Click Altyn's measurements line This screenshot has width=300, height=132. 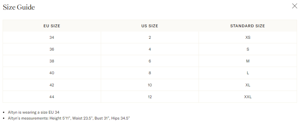[x=69, y=118]
